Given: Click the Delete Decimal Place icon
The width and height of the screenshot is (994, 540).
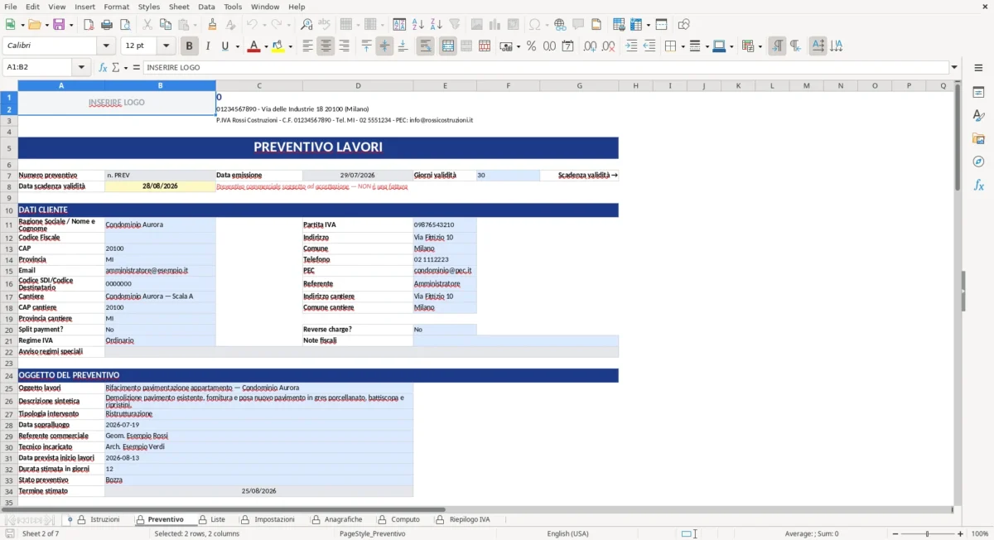Looking at the screenshot, I should [609, 46].
